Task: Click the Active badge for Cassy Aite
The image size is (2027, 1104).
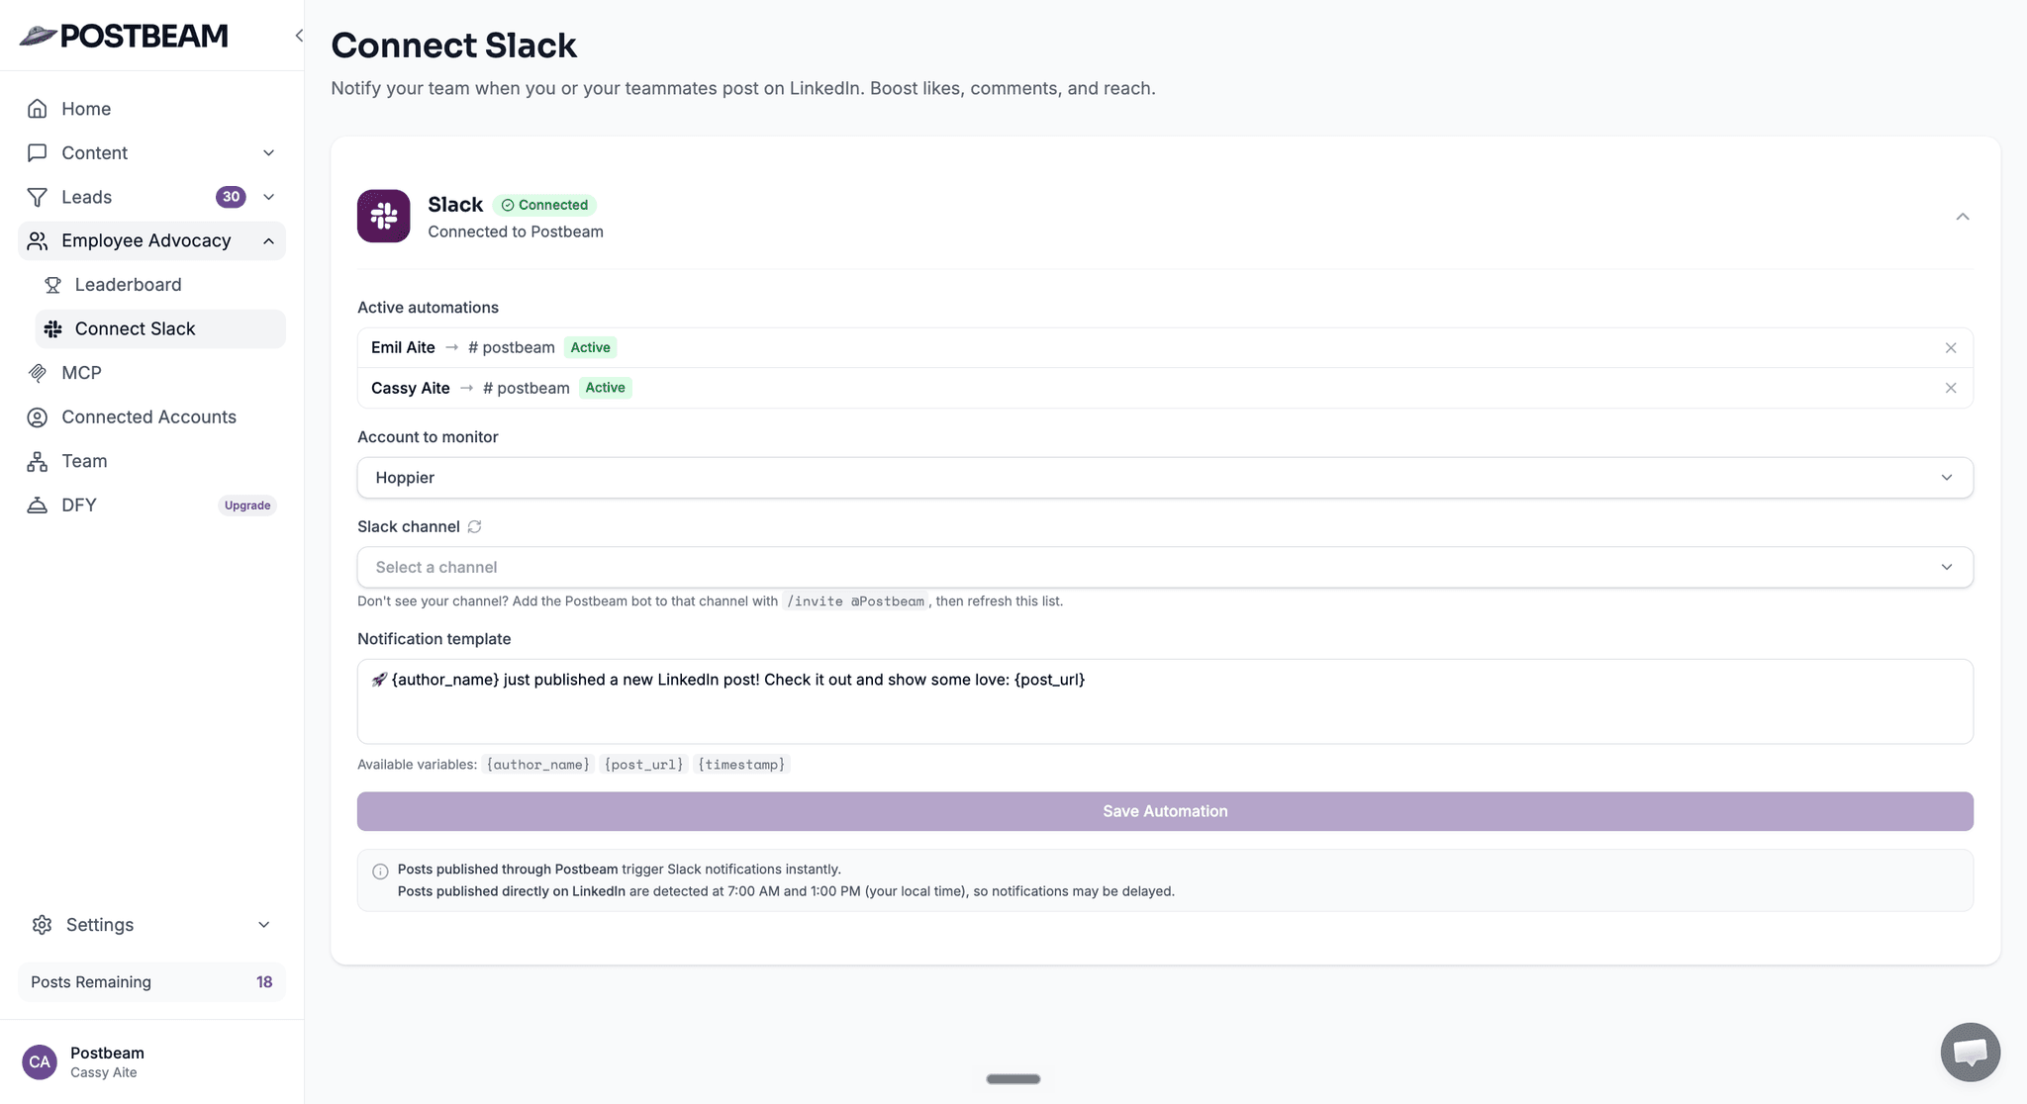Action: click(x=606, y=388)
